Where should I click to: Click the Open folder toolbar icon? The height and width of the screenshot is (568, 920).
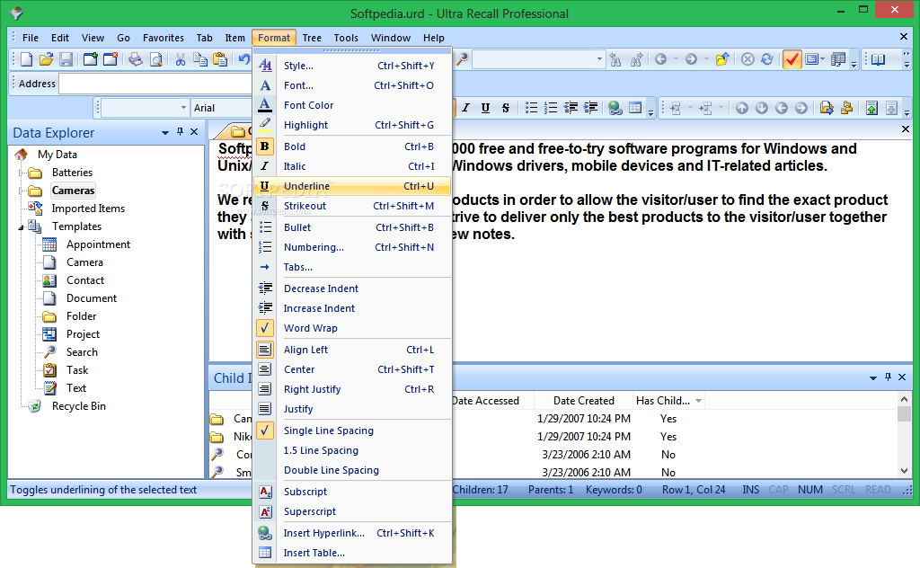(x=47, y=59)
